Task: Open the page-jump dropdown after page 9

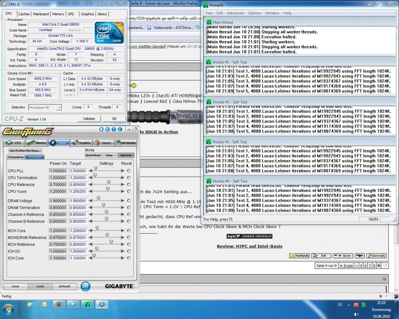Action: 385,266
